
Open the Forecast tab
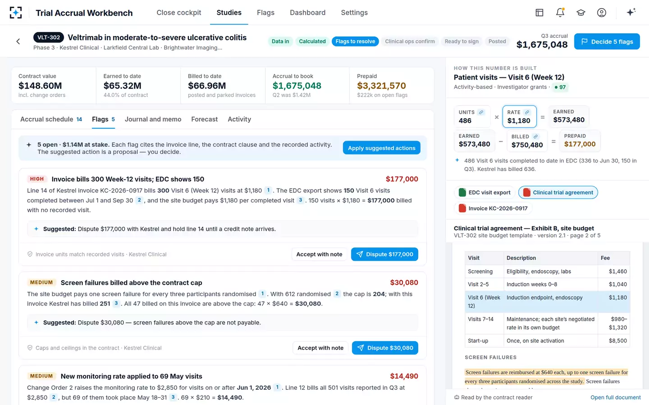click(204, 119)
